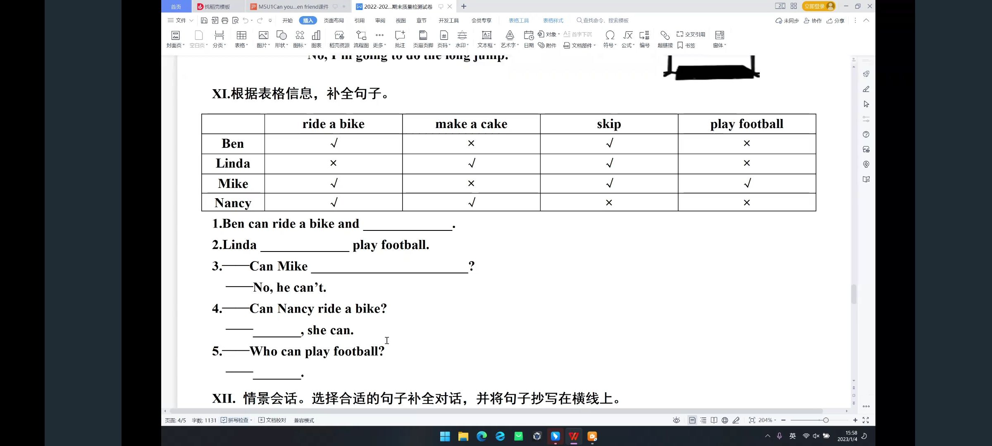Open the 流程图 flowchart tool
This screenshot has width=992, height=446.
pyautogui.click(x=361, y=39)
